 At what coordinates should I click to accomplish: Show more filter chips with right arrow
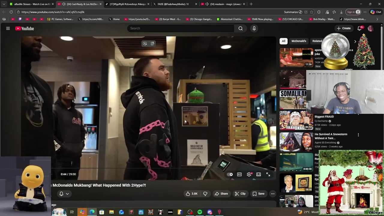(355, 41)
